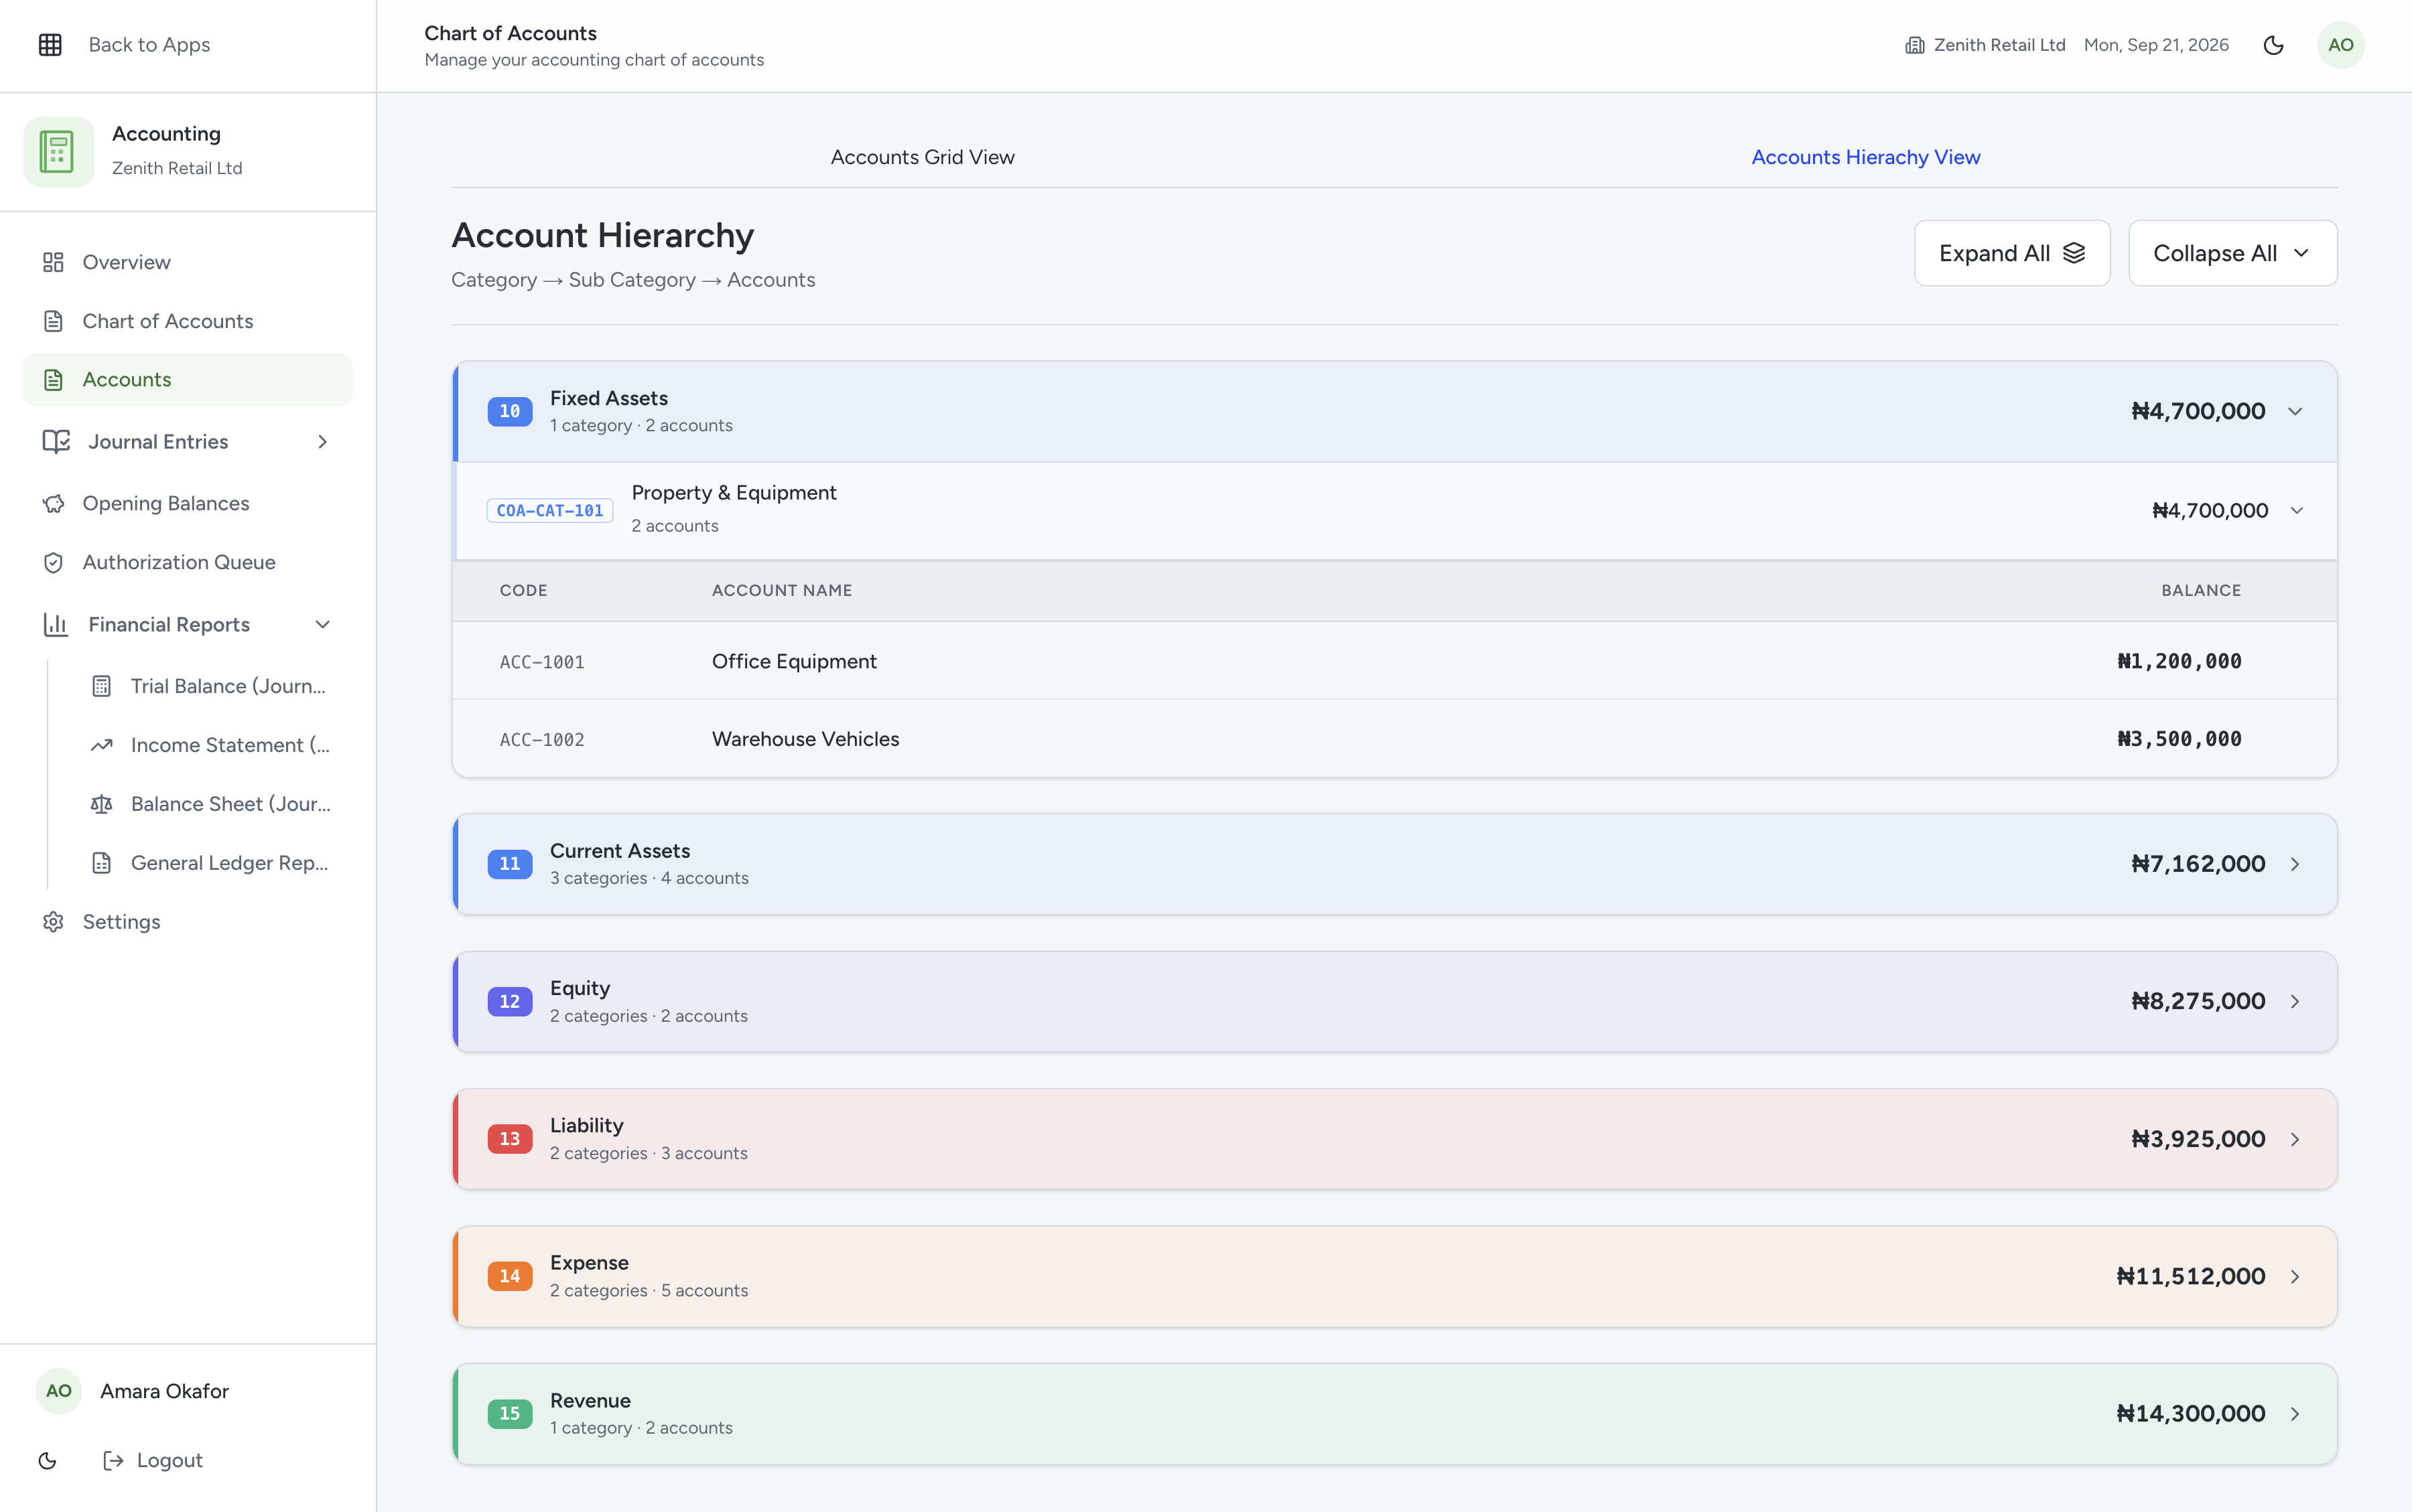Click the General Ledger report file icon
This screenshot has height=1512, width=2412.
pos(101,863)
